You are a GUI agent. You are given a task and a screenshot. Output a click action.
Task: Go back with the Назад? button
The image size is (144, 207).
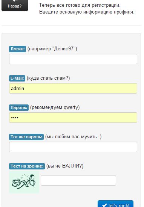point(15,5)
